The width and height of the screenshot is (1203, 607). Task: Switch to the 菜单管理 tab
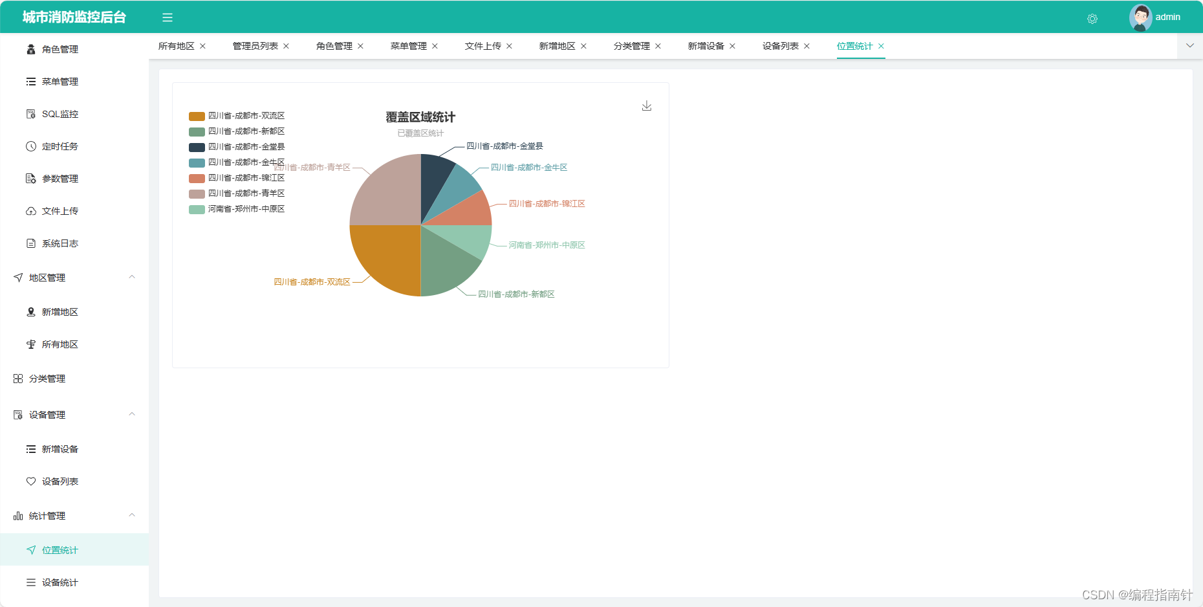(409, 46)
